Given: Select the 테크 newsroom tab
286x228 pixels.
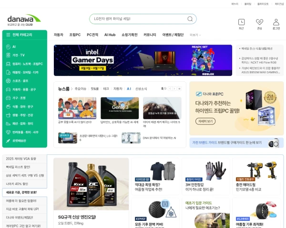Looking at the screenshot, I should (106, 89).
